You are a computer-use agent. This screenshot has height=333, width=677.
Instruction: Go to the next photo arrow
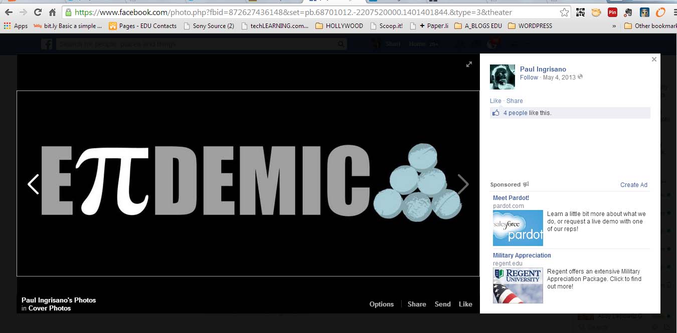point(463,184)
